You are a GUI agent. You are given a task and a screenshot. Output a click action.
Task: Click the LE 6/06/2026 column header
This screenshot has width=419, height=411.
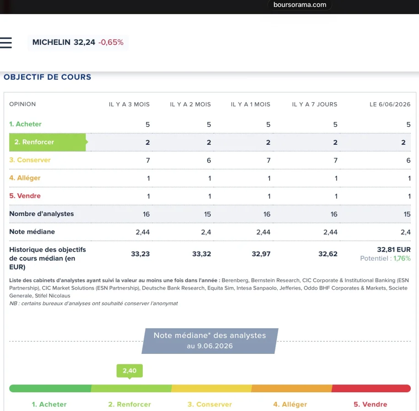(x=390, y=104)
